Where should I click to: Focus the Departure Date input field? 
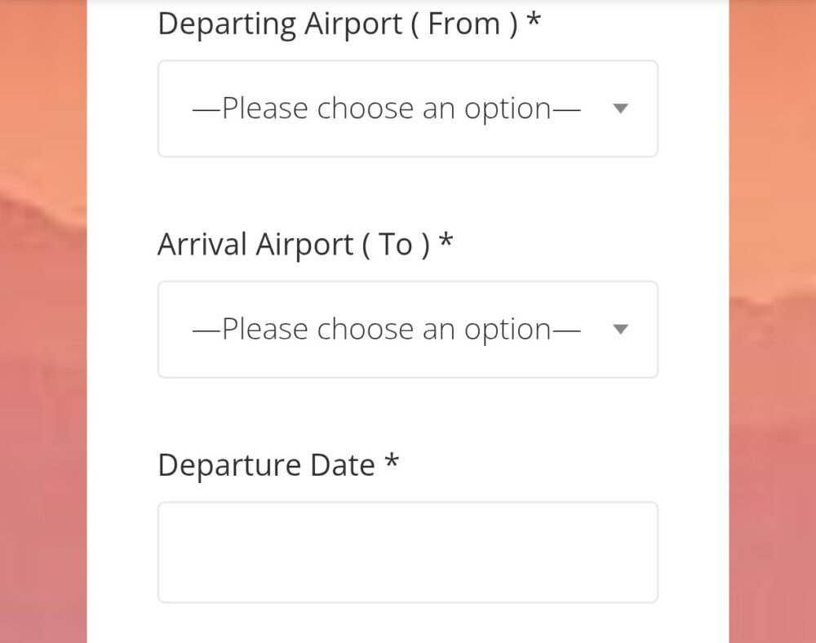pyautogui.click(x=408, y=552)
